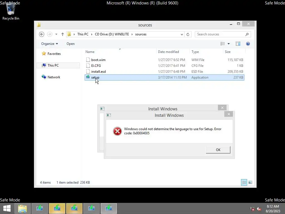Image resolution: width=285 pixels, height=214 pixels.
Task: Open the clock showing 8:12 AM
Action: 273,209
